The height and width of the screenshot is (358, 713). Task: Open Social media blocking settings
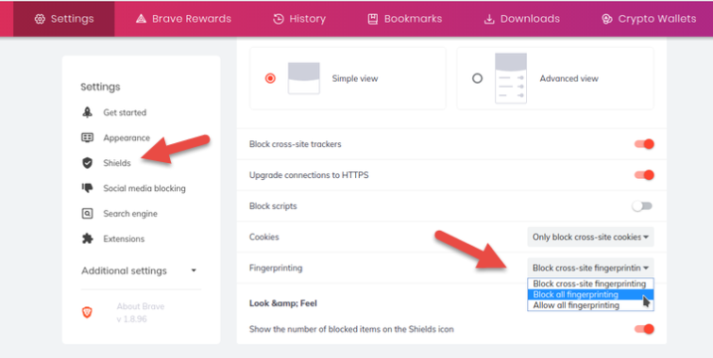(x=144, y=188)
